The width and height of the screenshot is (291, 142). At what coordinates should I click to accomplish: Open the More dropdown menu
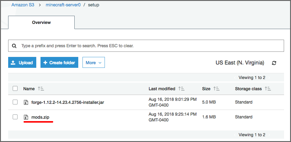pyautogui.click(x=94, y=62)
